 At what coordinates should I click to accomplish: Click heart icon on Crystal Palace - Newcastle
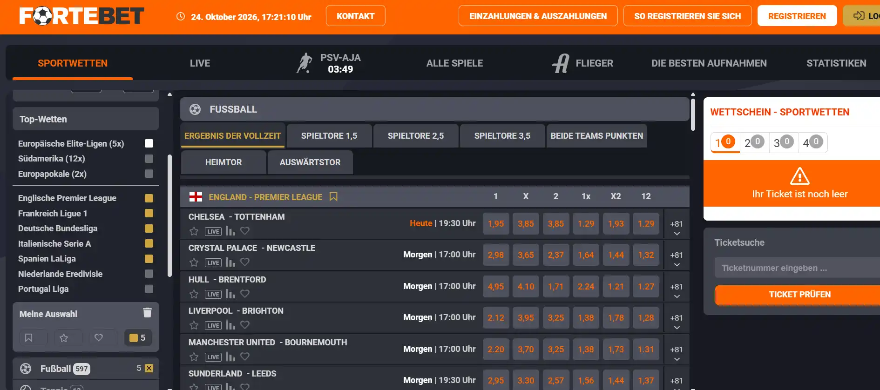click(245, 262)
